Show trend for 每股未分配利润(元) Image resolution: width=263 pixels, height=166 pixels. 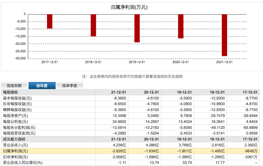point(19,127)
